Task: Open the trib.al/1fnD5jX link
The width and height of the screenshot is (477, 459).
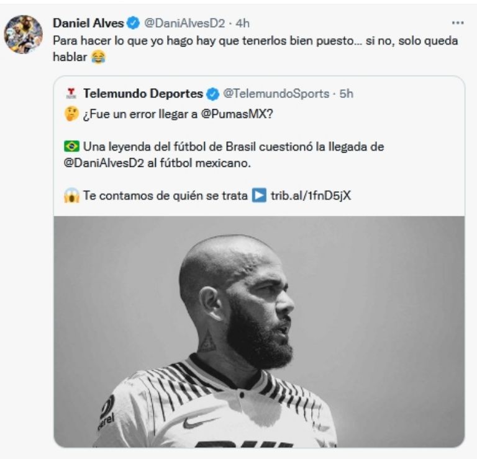Action: click(311, 195)
